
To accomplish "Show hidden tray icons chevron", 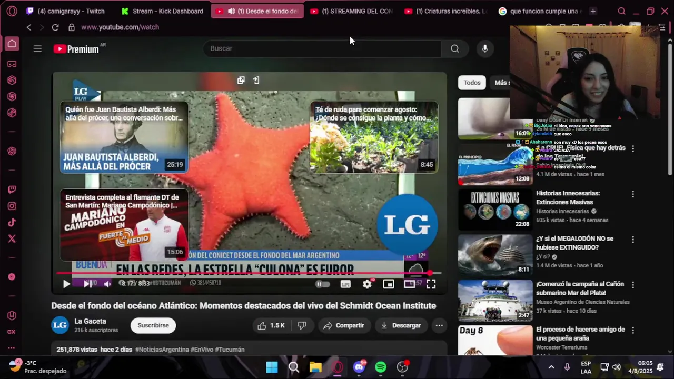I will 551,367.
